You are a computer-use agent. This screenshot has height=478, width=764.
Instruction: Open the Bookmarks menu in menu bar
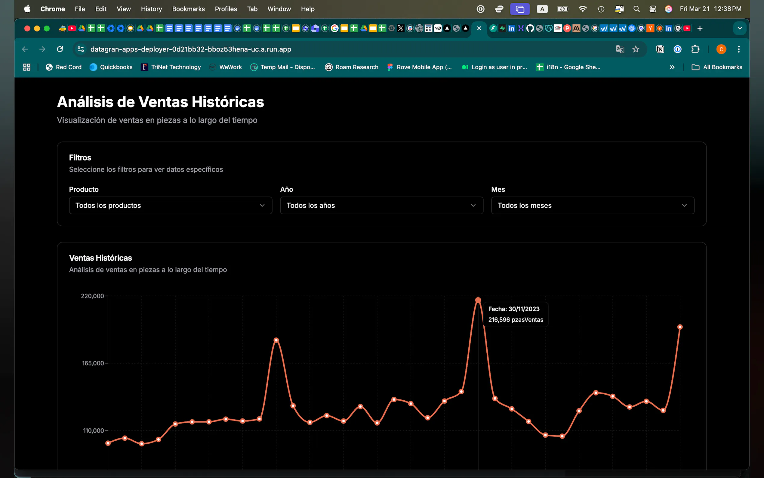point(188,9)
